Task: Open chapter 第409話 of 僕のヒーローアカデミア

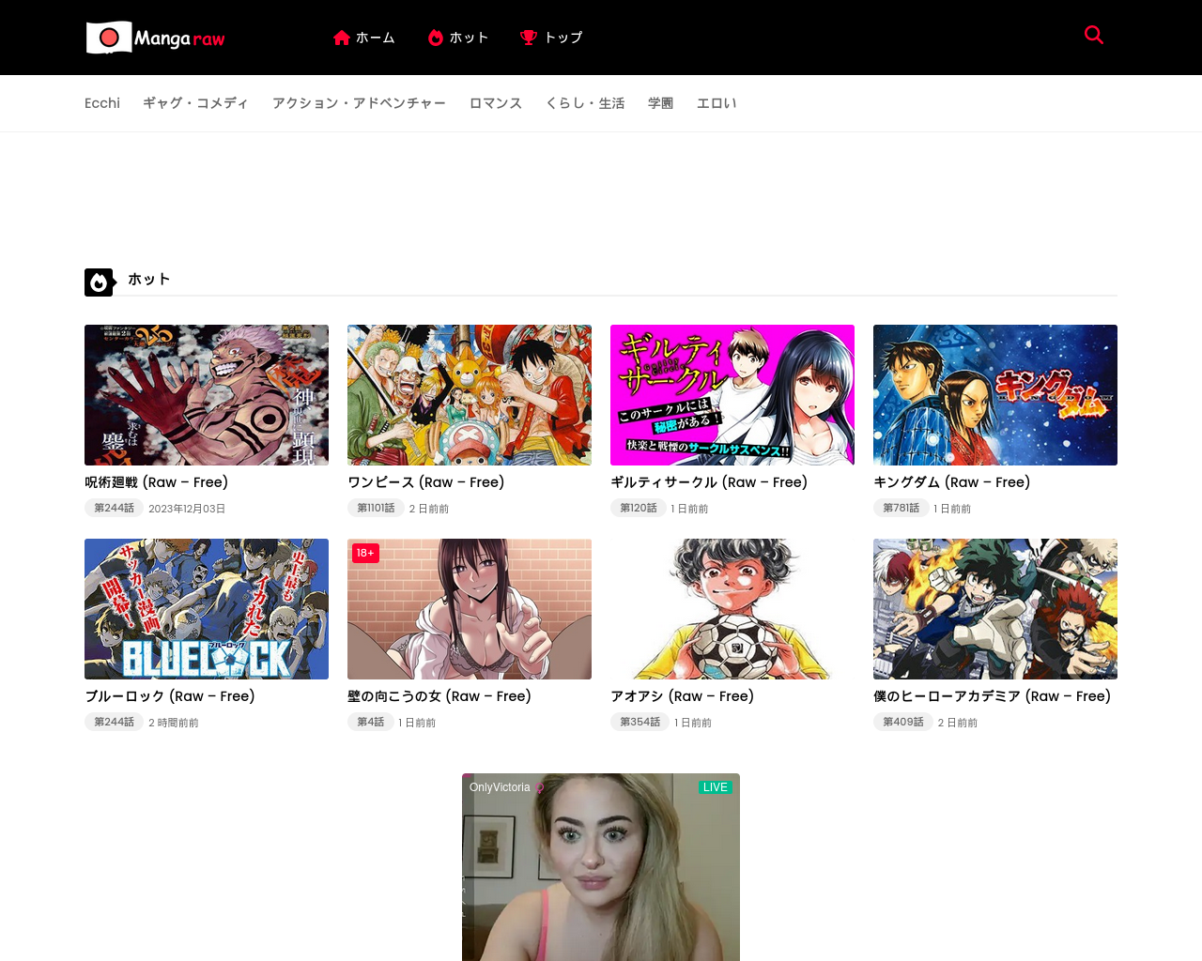Action: coord(902,722)
